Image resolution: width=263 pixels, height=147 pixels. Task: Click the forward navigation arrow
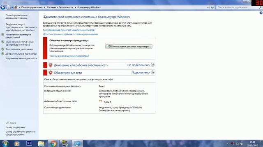8,7
